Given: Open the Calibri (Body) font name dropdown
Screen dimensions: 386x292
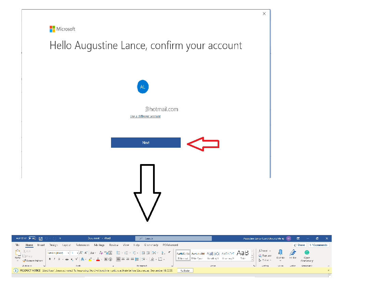Looking at the screenshot, I should tap(68, 253).
